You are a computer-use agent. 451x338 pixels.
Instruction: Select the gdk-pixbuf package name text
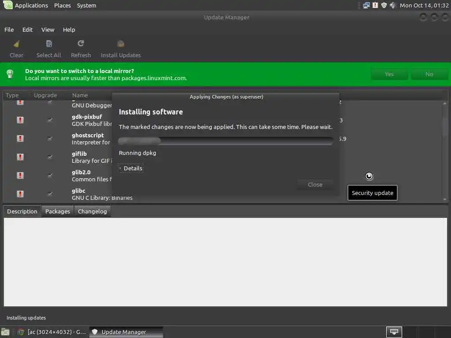click(x=87, y=117)
